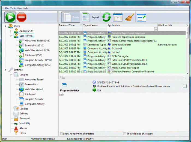Screen dimensions: 191x142
Task: Open Log Size settings
Action: point(24,109)
